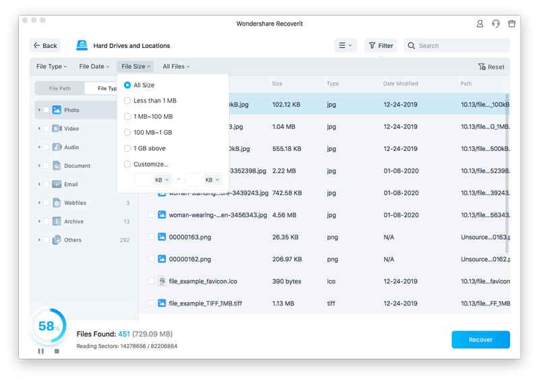Image resolution: width=539 pixels, height=381 pixels.
Task: Expand the Document tree node
Action: (x=39, y=165)
